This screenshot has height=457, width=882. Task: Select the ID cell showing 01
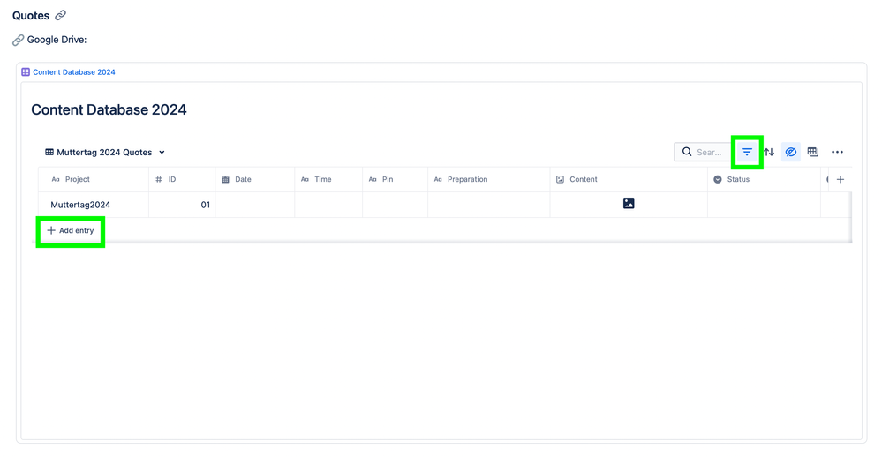(x=182, y=205)
